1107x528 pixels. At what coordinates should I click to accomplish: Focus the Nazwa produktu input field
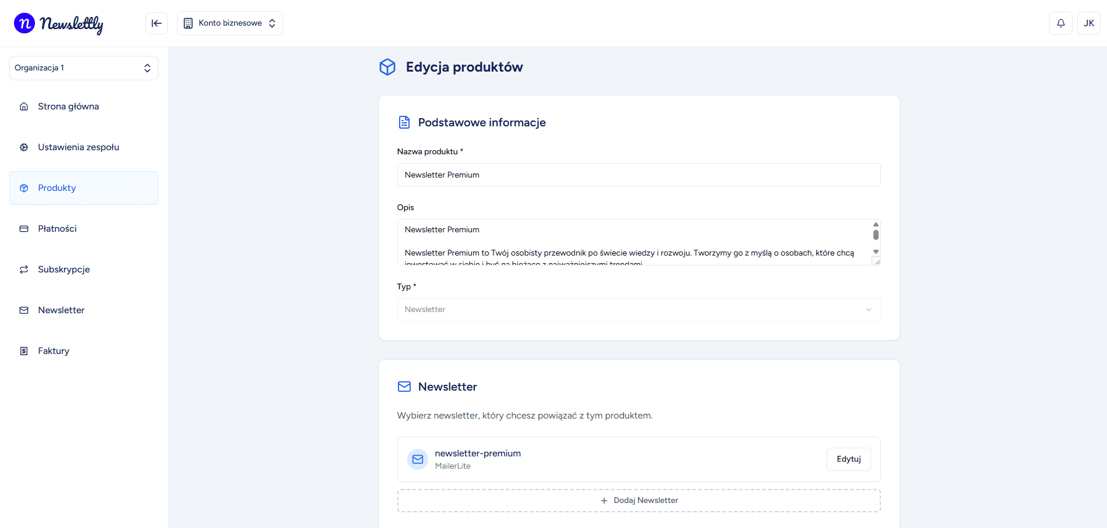pyautogui.click(x=638, y=175)
